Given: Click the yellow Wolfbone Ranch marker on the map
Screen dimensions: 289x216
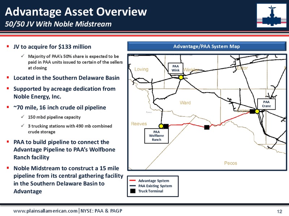Looking at the screenshot, I should [161, 126].
